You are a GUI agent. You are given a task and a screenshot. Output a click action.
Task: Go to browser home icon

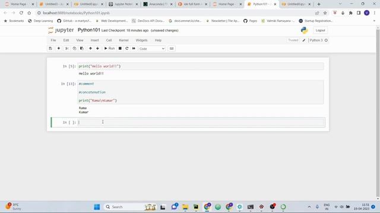(x=29, y=13)
